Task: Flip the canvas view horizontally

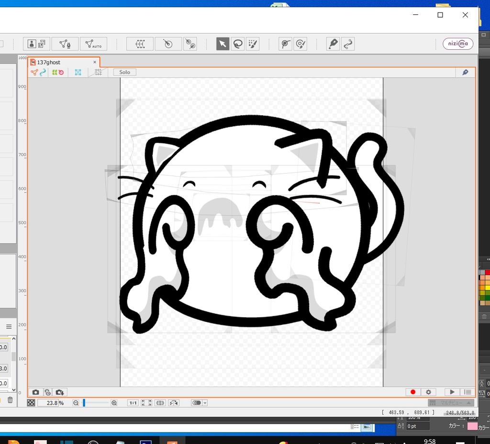Action: click(173, 403)
